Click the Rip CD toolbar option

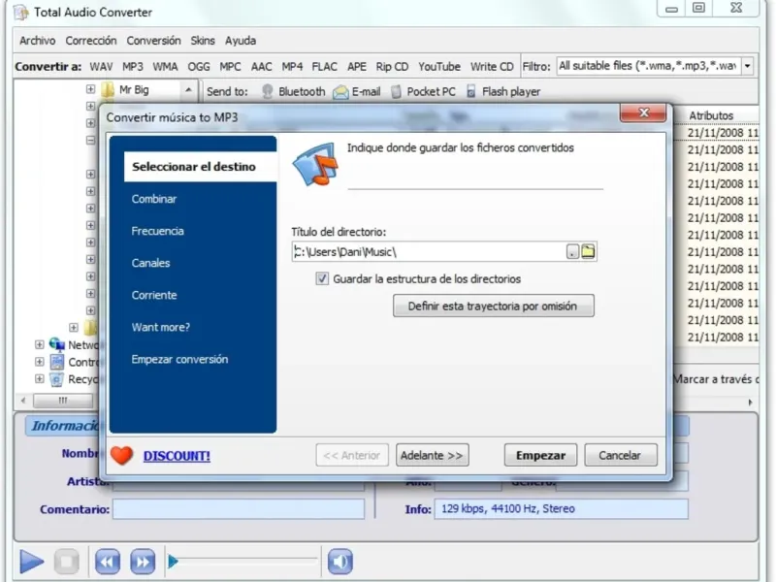[x=392, y=66]
